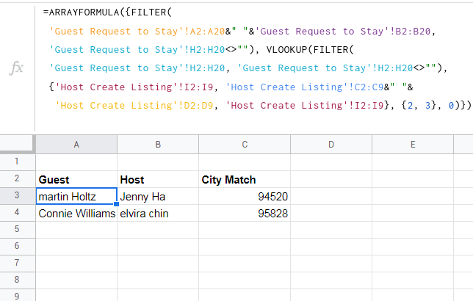Click 'Guest Request to Stay'!B2:B20 reference
The width and height of the screenshot is (473, 301).
click(343, 32)
